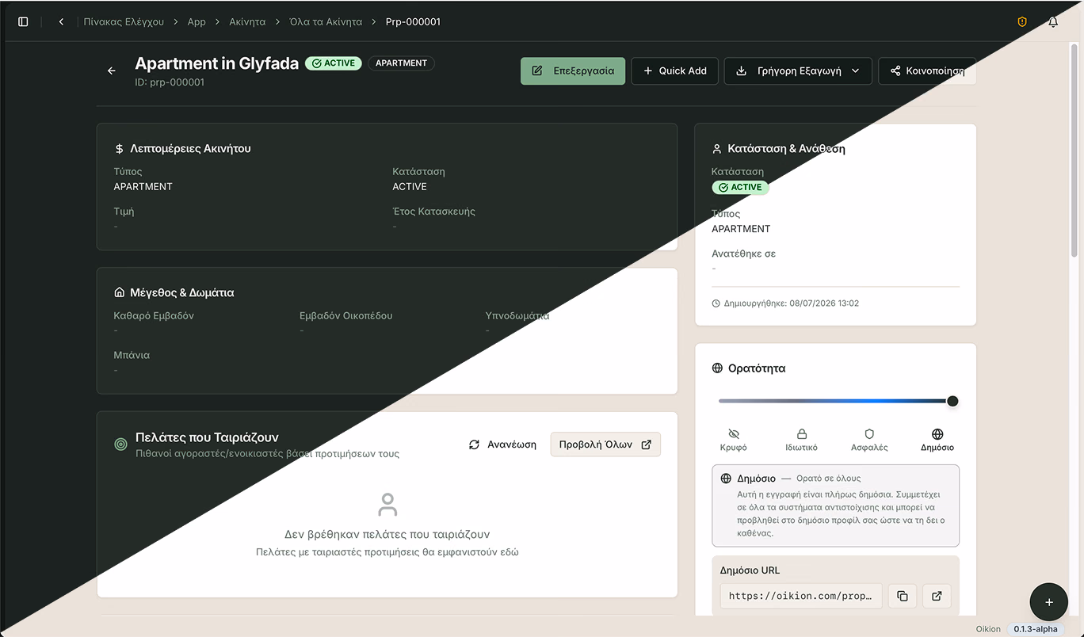Go to Πίνακας Ελέγχου breadcrumb
The image size is (1084, 637).
pos(124,21)
